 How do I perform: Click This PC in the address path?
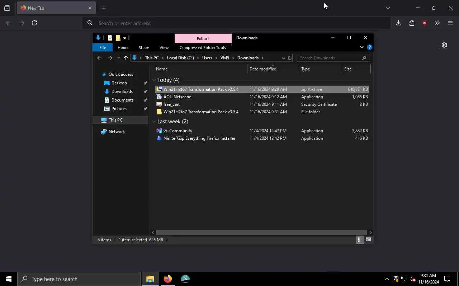click(x=152, y=58)
